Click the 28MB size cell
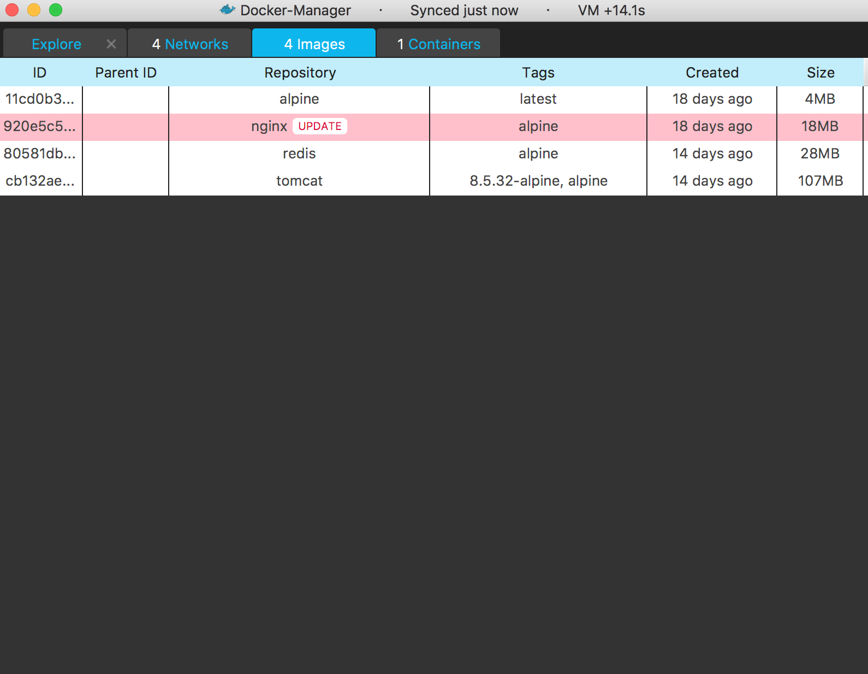The image size is (868, 674). coord(820,153)
